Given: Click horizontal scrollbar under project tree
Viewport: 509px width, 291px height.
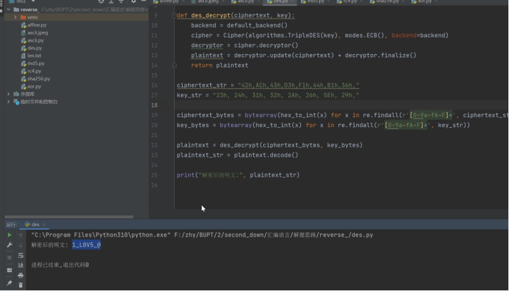Looking at the screenshot, I should point(69,217).
